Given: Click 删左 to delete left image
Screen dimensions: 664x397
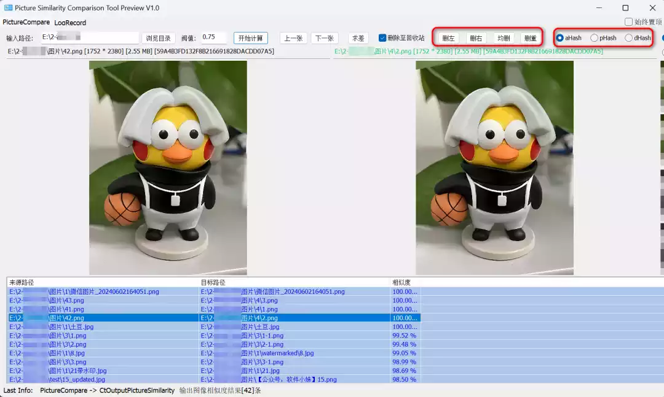Looking at the screenshot, I should point(449,38).
